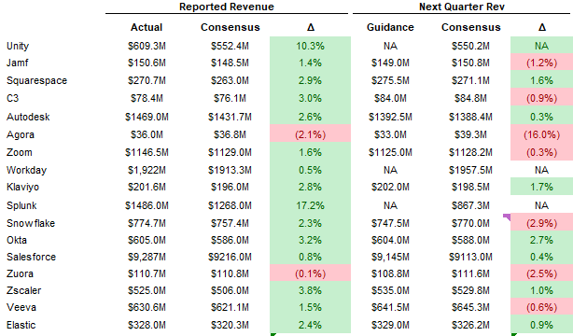Screen dimensions: 573x336
Task: Click Jamf's (1.2%) next-quarter delta
Action: (541, 63)
